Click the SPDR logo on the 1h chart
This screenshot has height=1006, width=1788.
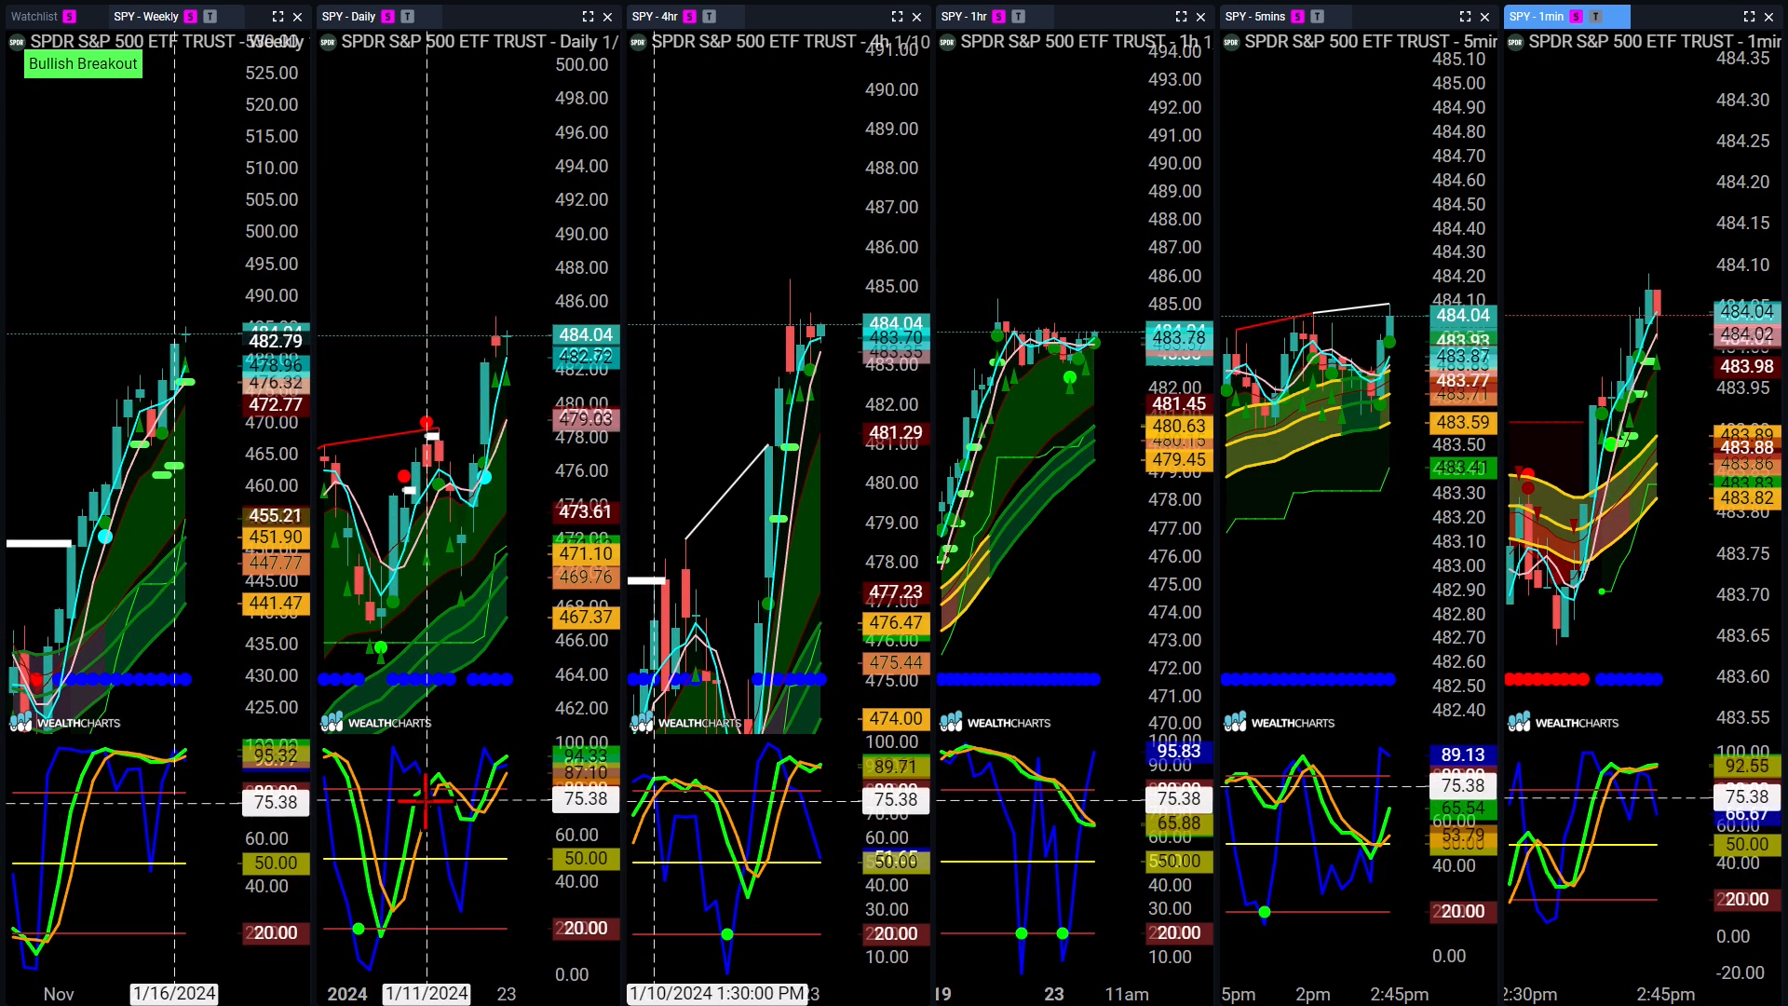[x=947, y=42]
